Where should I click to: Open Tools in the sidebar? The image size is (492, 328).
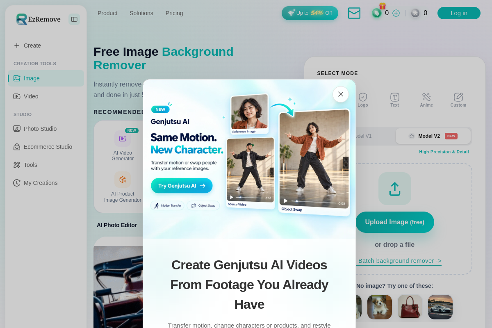click(x=46, y=165)
